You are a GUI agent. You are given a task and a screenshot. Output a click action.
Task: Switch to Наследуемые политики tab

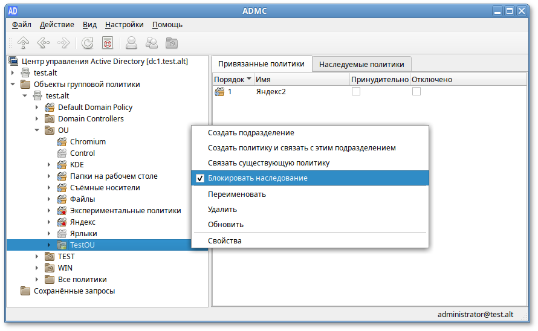pos(361,64)
